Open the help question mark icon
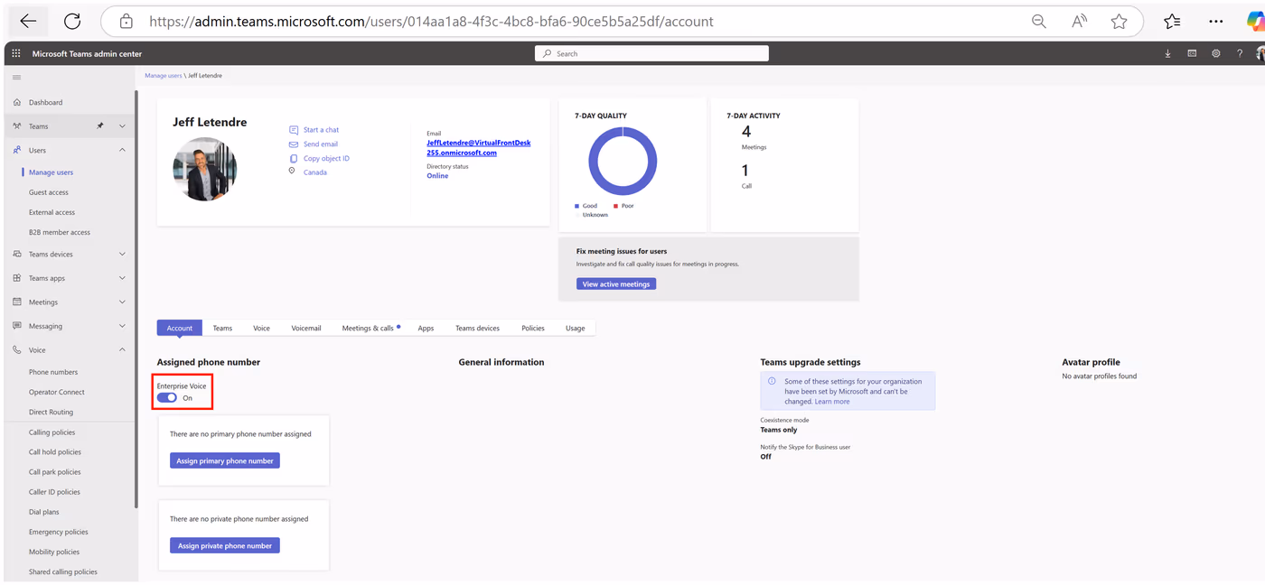The image size is (1265, 585). click(x=1240, y=53)
